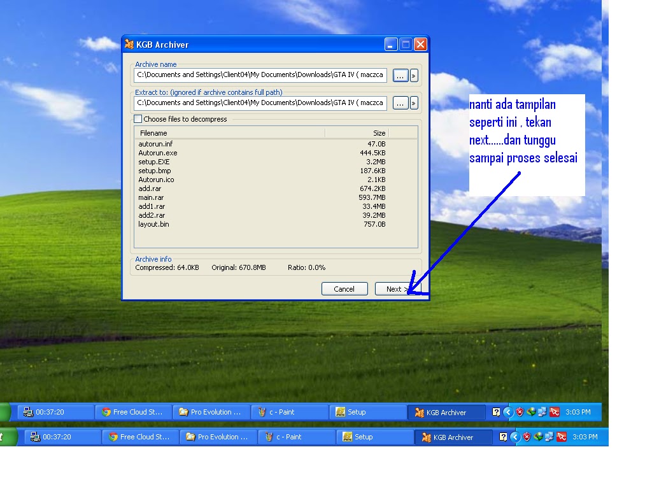Viewport: 652px width, 489px height.
Task: Expand the Archive name double-arrow control
Action: [x=413, y=74]
